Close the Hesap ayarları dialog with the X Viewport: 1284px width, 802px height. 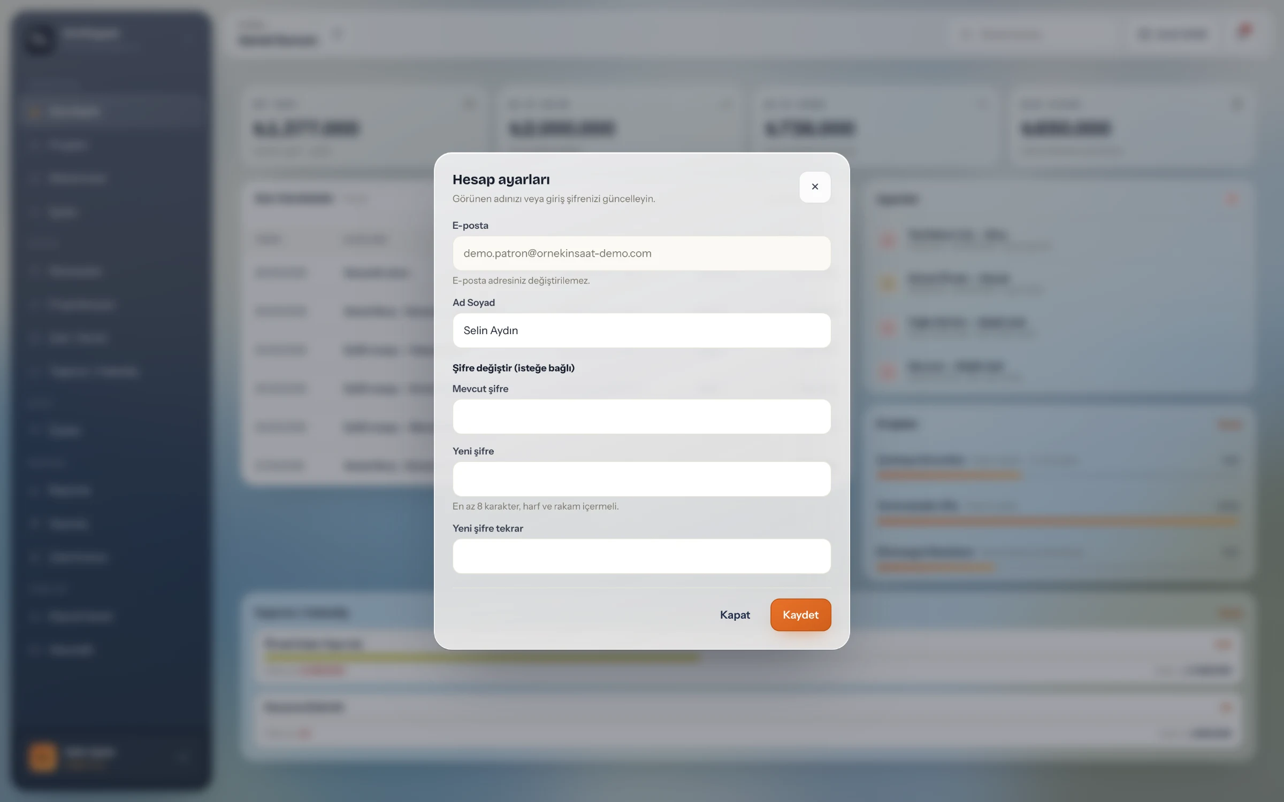(815, 187)
